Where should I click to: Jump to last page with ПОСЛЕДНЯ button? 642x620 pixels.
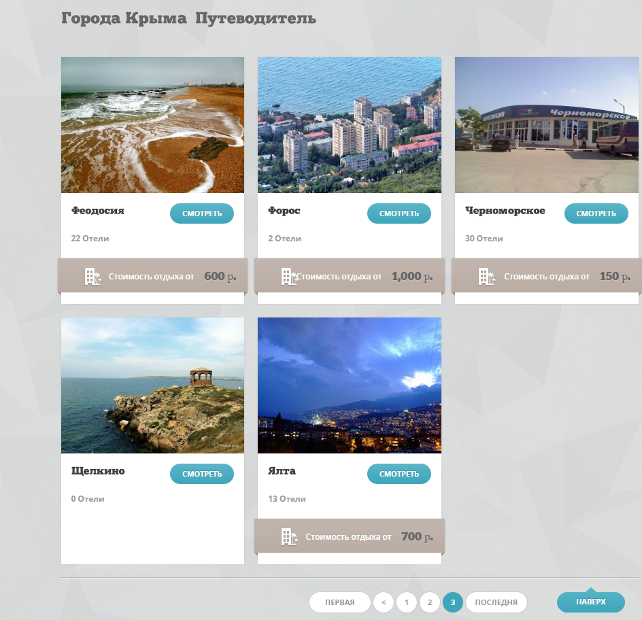496,602
